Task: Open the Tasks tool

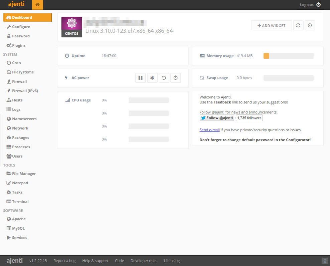Action: pos(14,192)
